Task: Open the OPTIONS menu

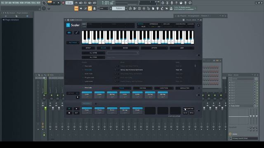Action: [x=27, y=3]
